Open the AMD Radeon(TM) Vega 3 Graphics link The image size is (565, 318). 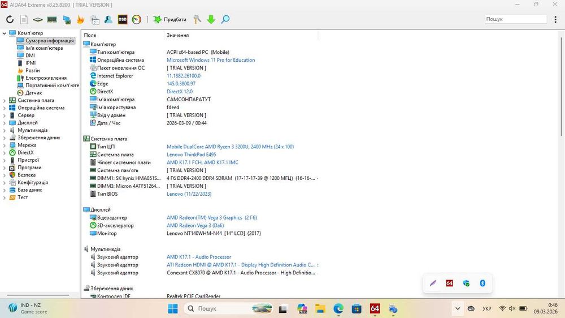tap(212, 218)
